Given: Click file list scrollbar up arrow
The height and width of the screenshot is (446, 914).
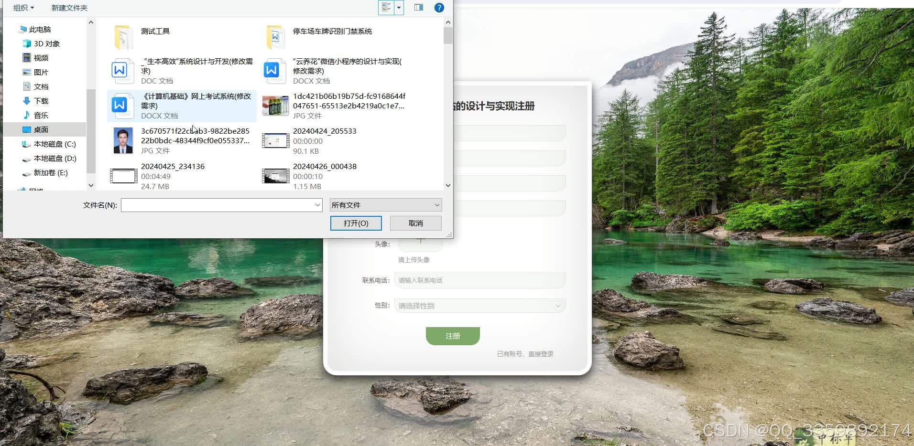Looking at the screenshot, I should (x=448, y=22).
